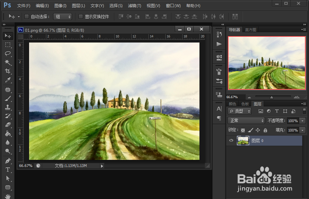This screenshot has height=199, width=309.
Task: Toggle type layer filter icon
Action: tap(277, 111)
